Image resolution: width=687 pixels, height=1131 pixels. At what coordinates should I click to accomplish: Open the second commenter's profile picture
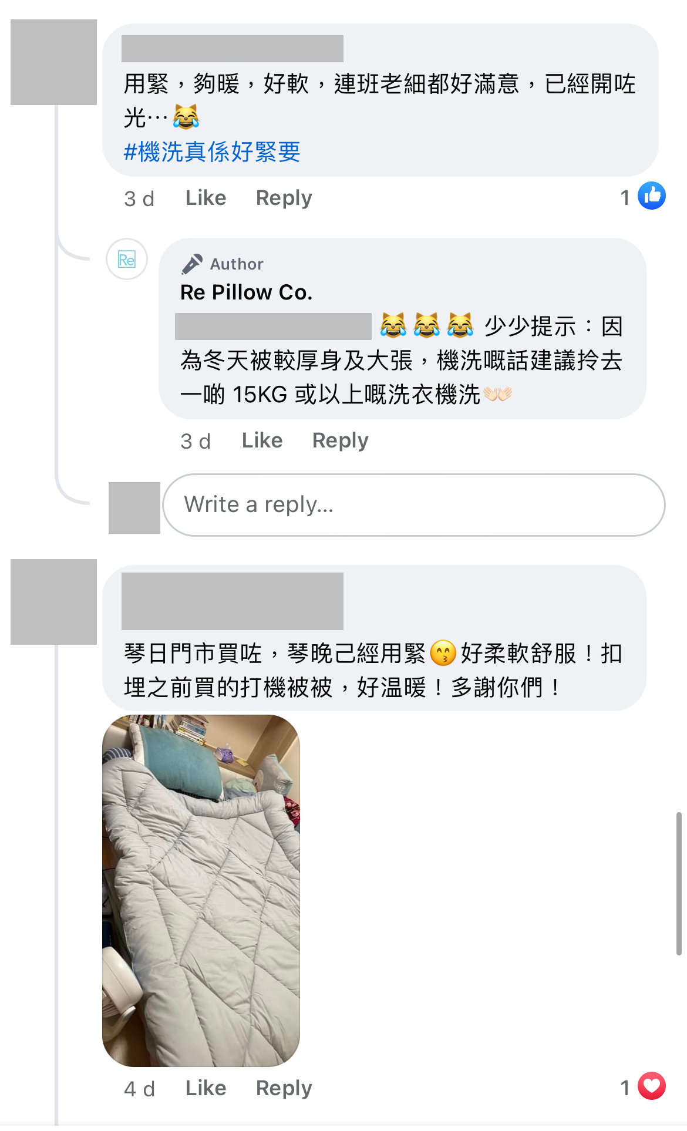[x=54, y=602]
